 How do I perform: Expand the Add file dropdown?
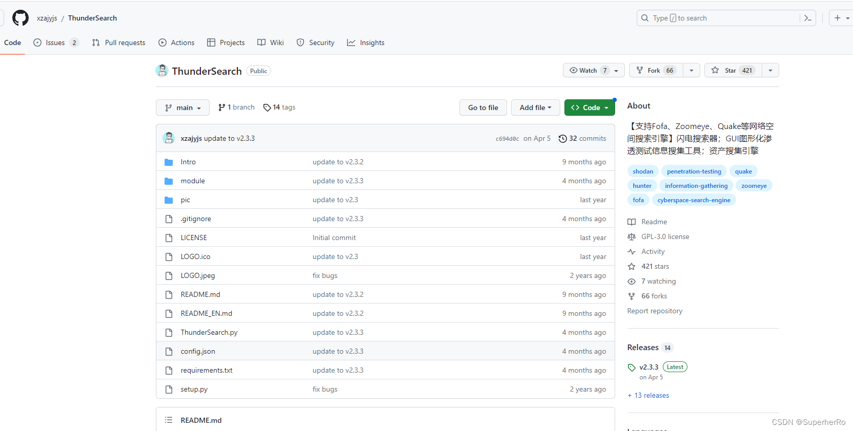coord(535,107)
